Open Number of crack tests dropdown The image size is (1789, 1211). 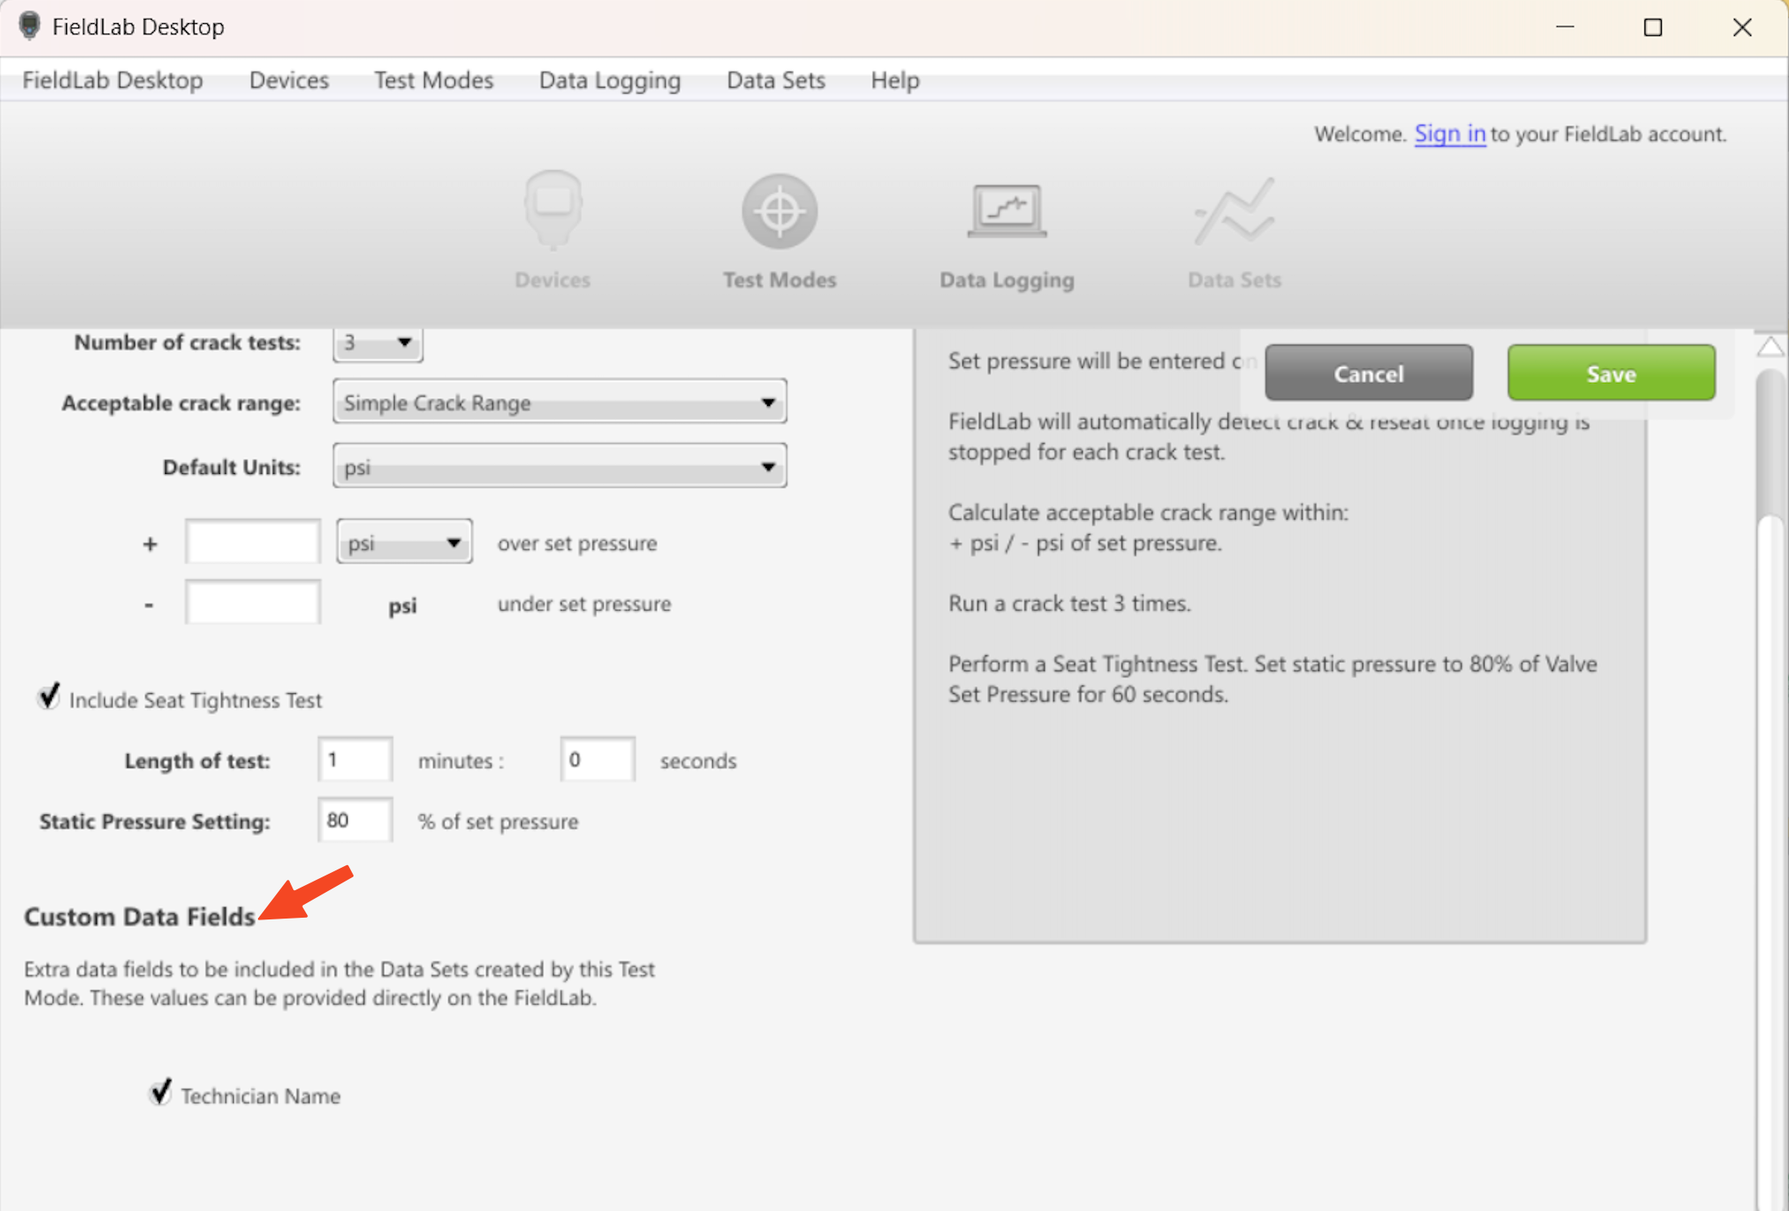tap(378, 342)
